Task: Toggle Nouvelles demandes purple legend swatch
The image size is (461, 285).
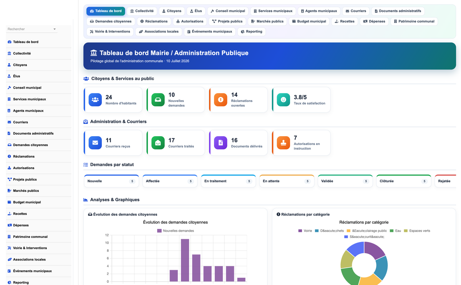Action: (x=159, y=231)
